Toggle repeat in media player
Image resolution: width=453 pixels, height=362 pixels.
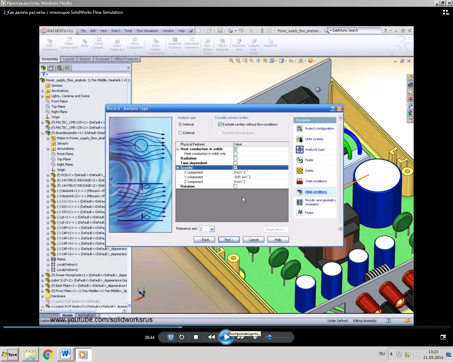[182, 337]
